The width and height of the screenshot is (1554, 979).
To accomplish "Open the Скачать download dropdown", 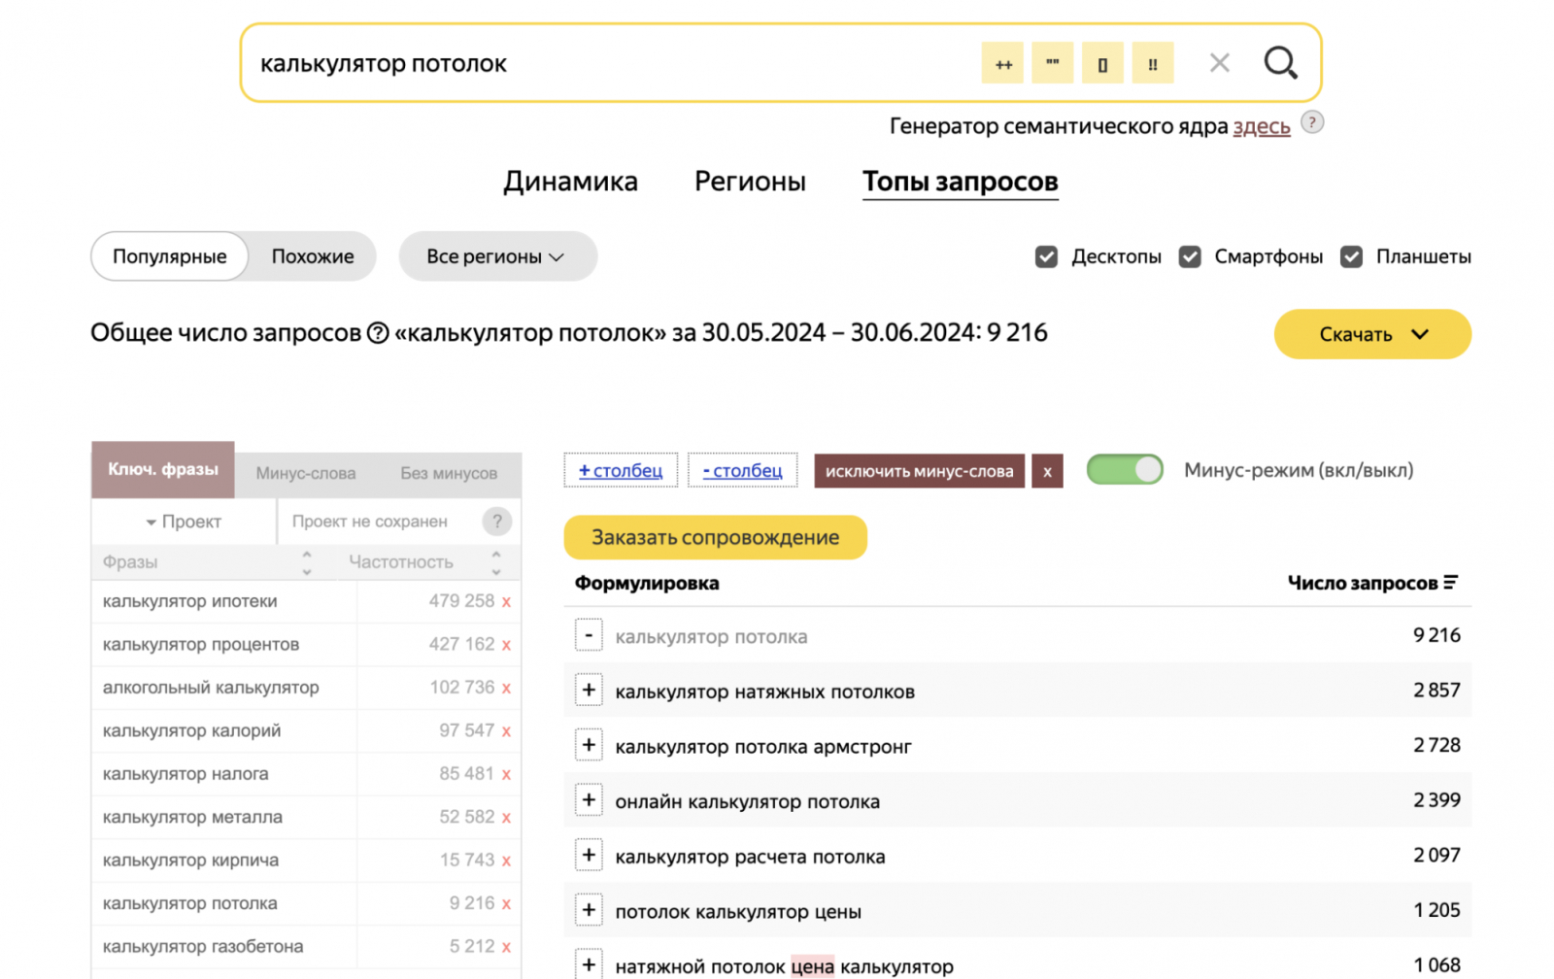I will pyautogui.click(x=1371, y=334).
